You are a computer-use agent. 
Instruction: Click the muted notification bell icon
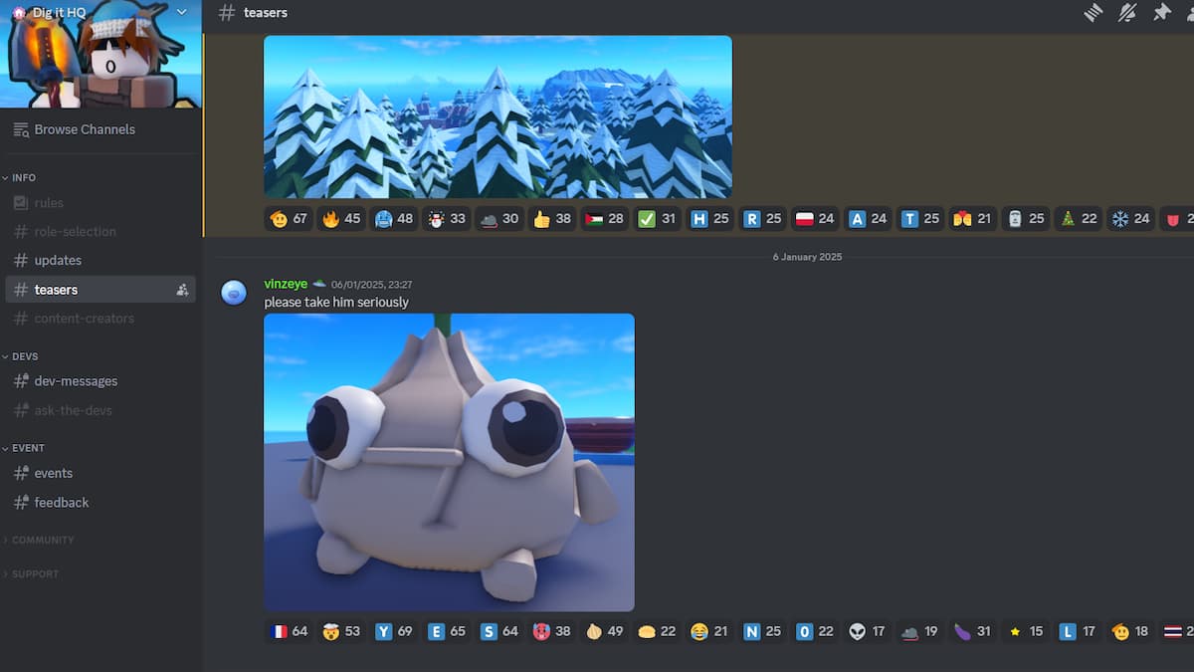pyautogui.click(x=1126, y=12)
